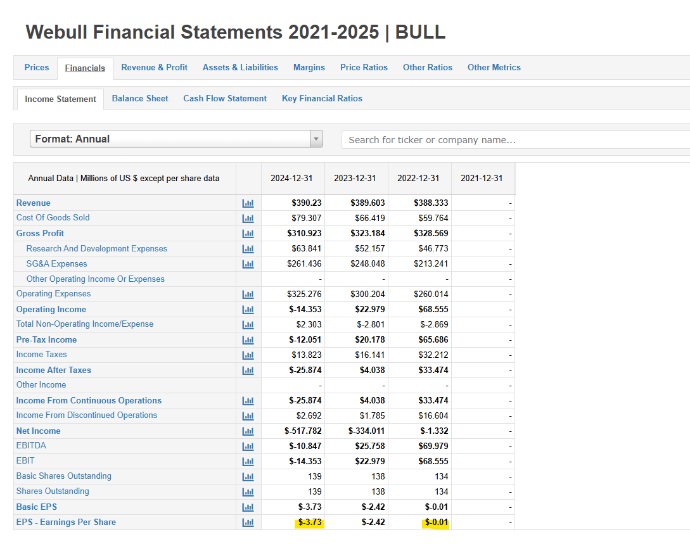This screenshot has width=690, height=544.
Task: Open Income From Continuous Operations link
Action: (x=89, y=400)
